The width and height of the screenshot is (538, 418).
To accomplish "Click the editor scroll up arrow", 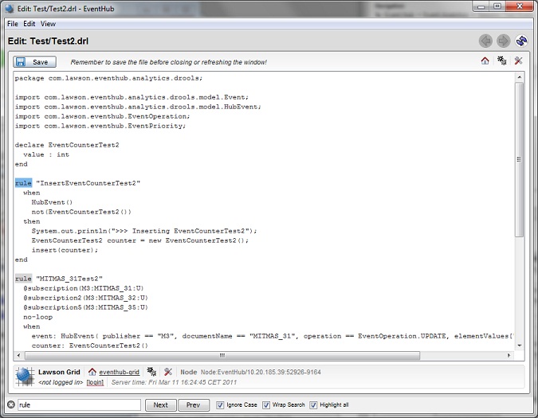I will [519, 77].
